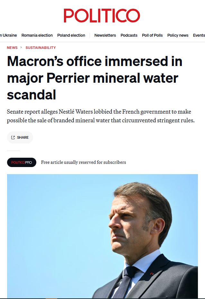The image size is (205, 299).
Task: Open the Macron article photo
Action: tap(102, 236)
